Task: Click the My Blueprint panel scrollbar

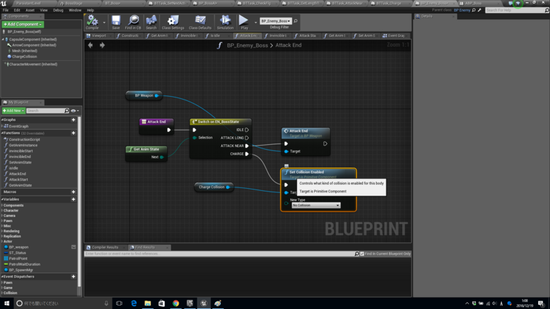Action: pyautogui.click(x=79, y=203)
